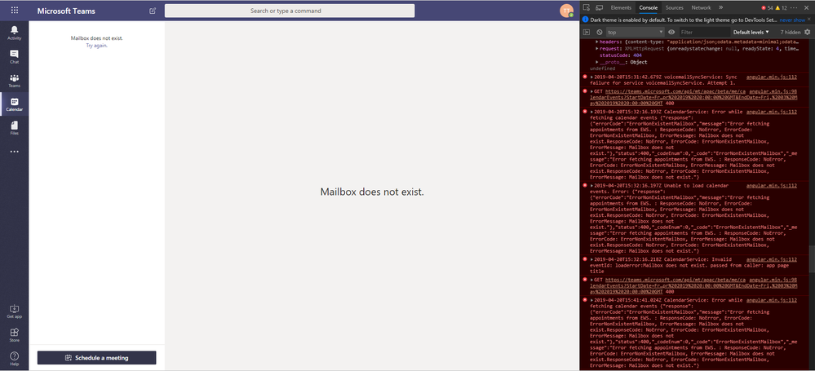Image resolution: width=815 pixels, height=371 pixels.
Task: Click the yellow warning count indicator
Action: click(782, 8)
